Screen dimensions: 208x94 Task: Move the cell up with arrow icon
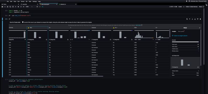click(x=190, y=19)
